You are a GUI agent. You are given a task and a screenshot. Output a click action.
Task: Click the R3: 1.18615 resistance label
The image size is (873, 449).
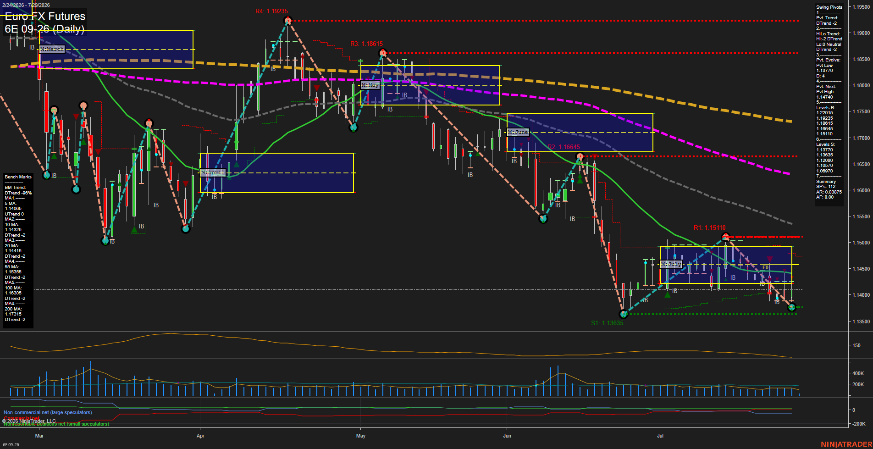point(366,44)
